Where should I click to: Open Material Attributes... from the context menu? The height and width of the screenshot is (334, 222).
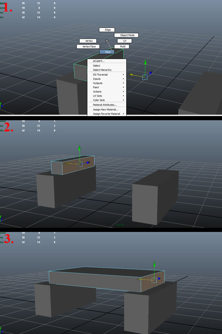pyautogui.click(x=105, y=105)
